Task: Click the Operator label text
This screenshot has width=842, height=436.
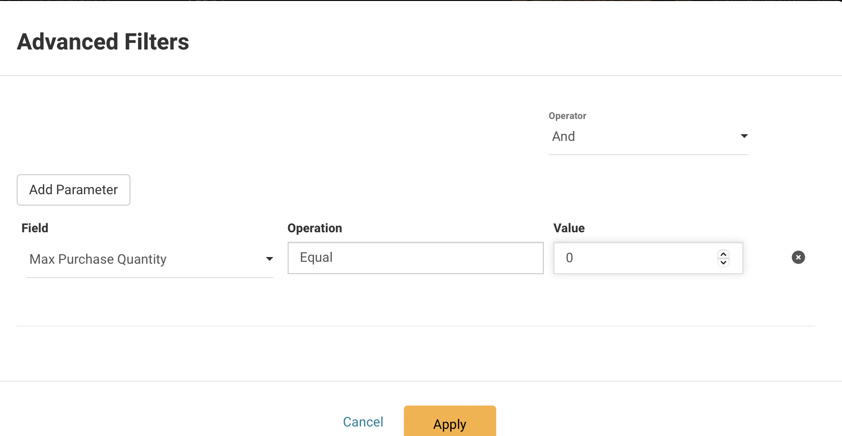Action: point(567,116)
